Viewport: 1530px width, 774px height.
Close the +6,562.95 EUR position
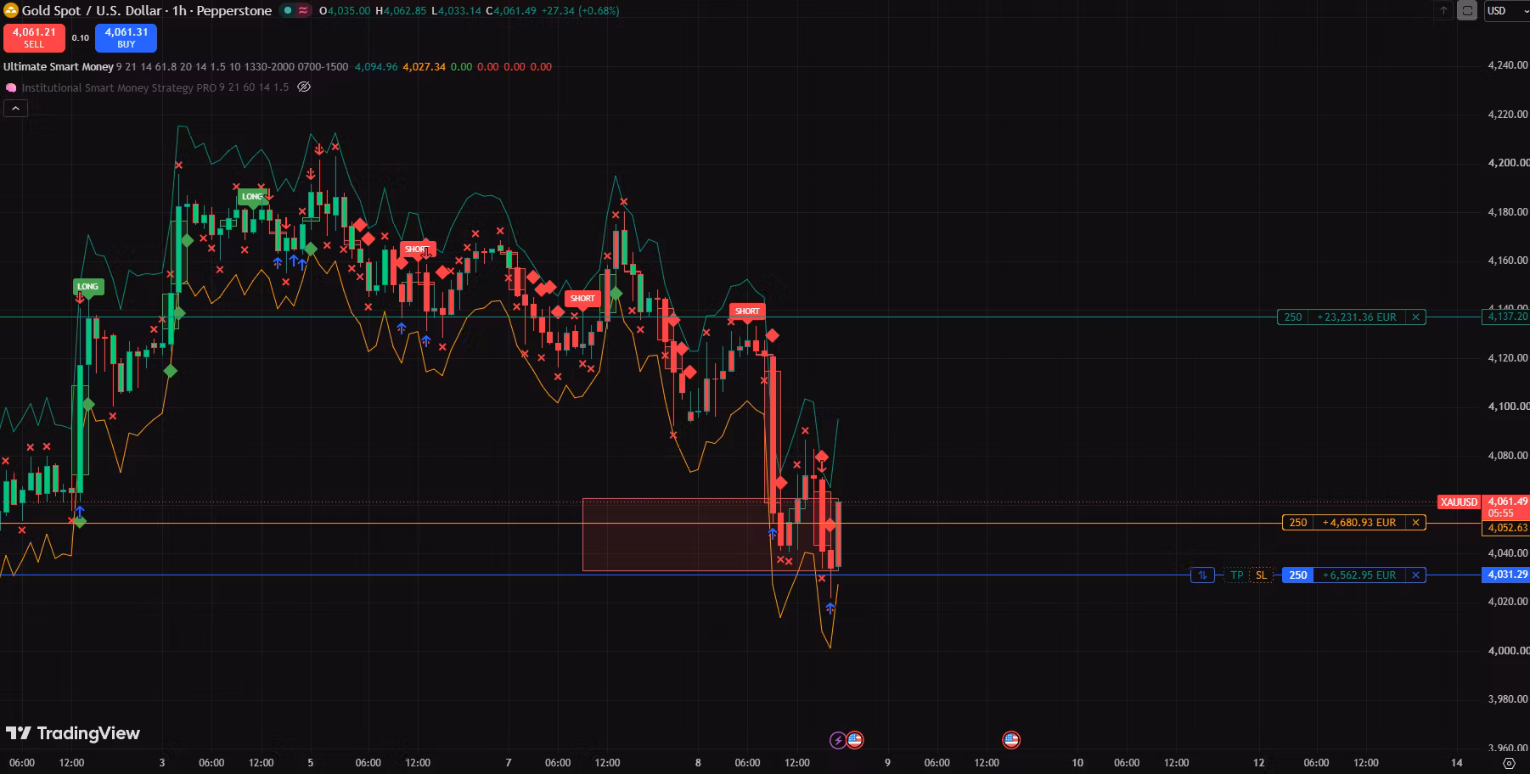click(x=1415, y=575)
